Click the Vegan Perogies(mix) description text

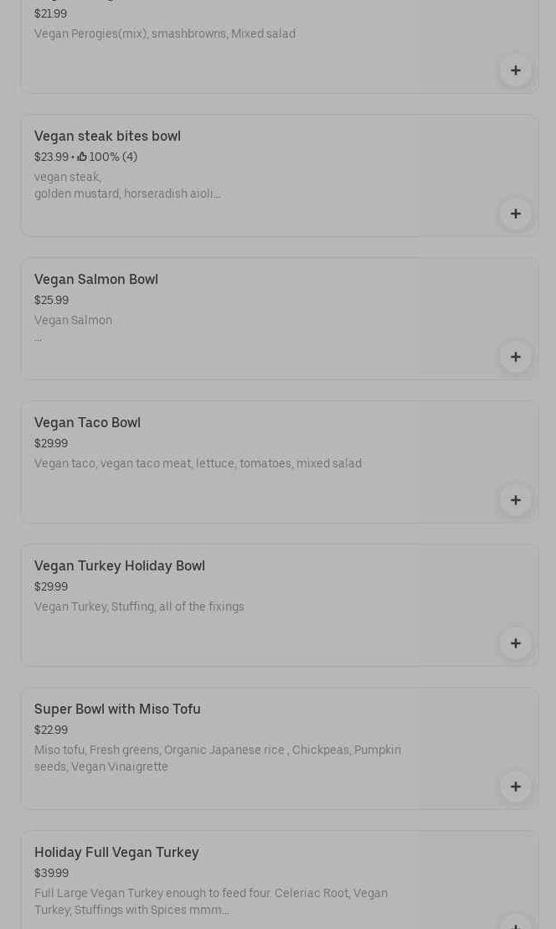tap(165, 34)
